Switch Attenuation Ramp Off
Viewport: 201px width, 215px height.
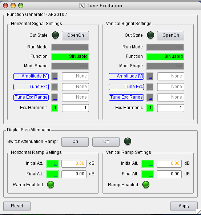coord(106,142)
